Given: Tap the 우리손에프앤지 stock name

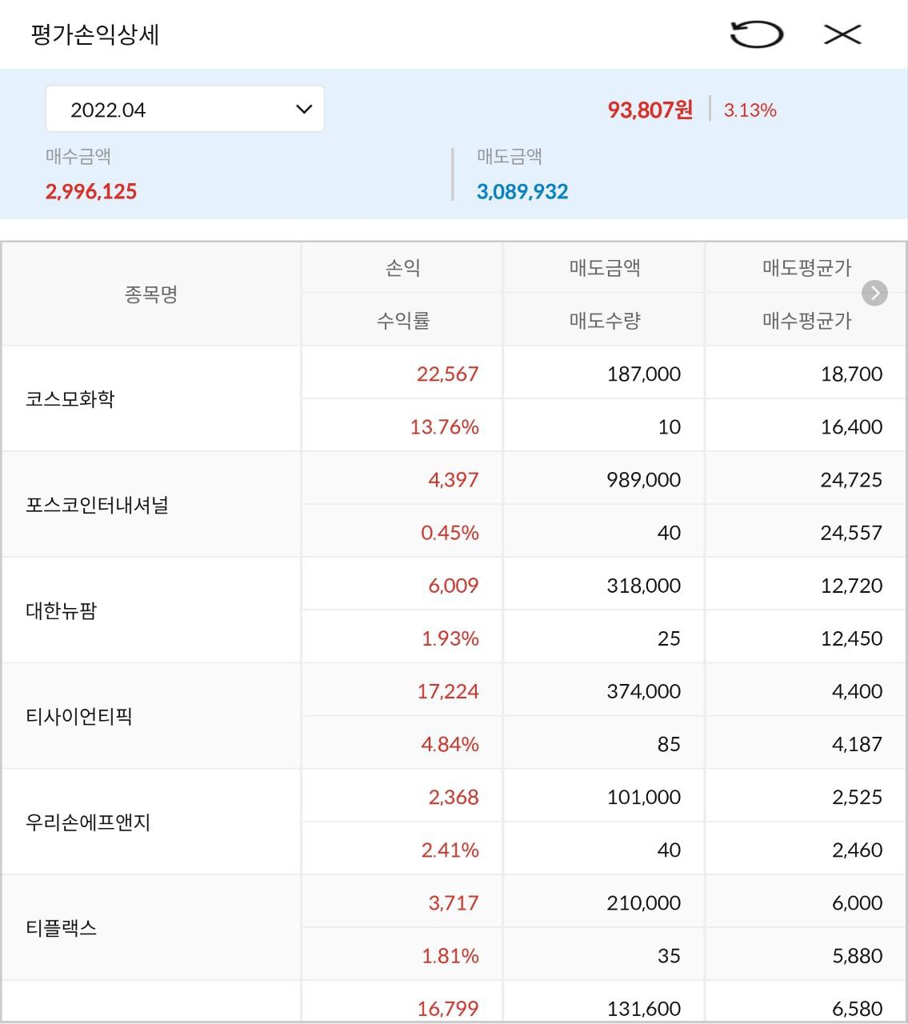Looking at the screenshot, I should click(88, 822).
